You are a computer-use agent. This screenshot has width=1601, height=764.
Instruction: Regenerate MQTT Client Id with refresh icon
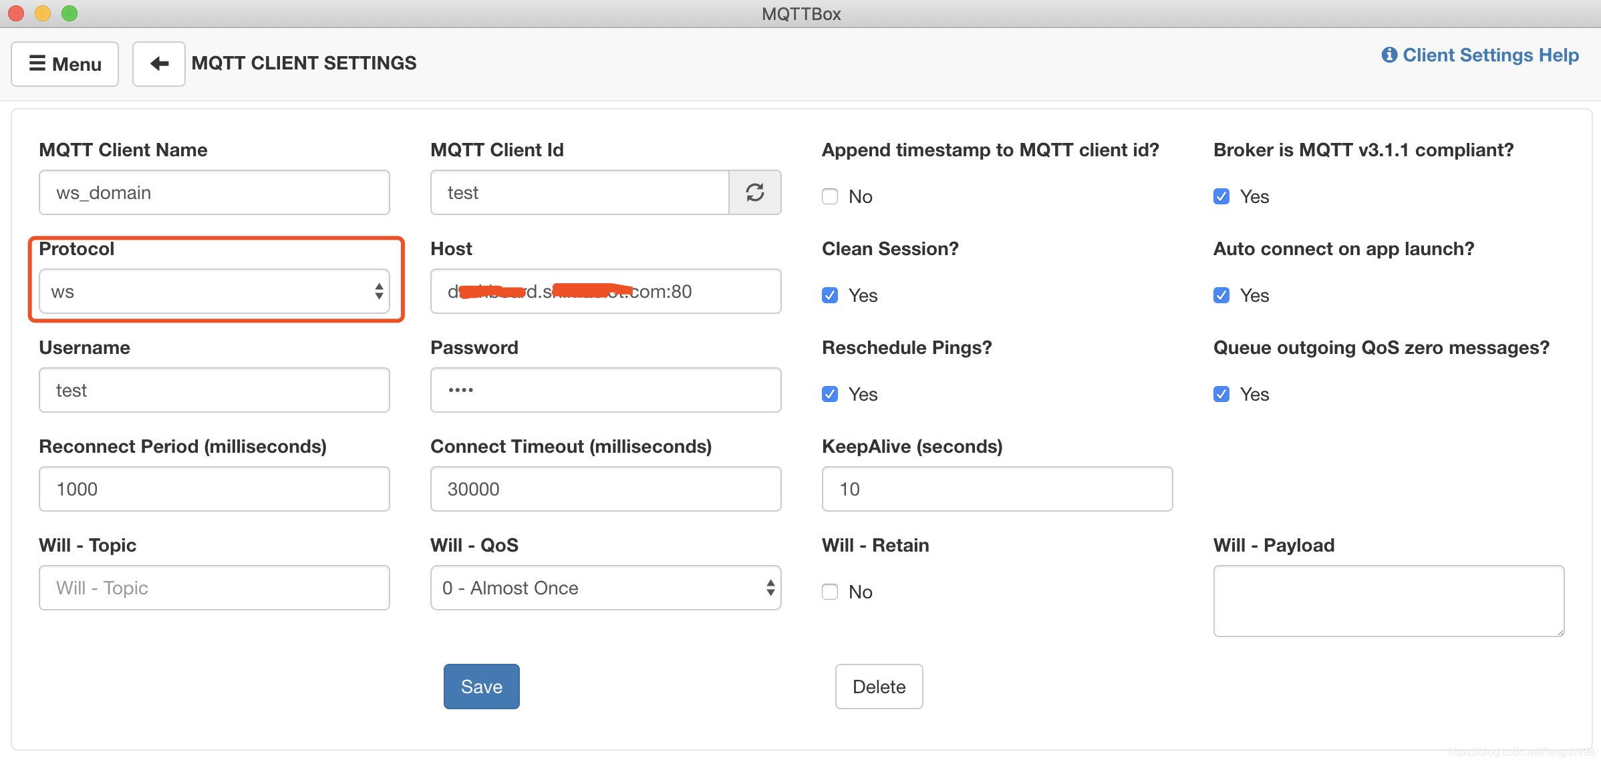[x=755, y=192]
